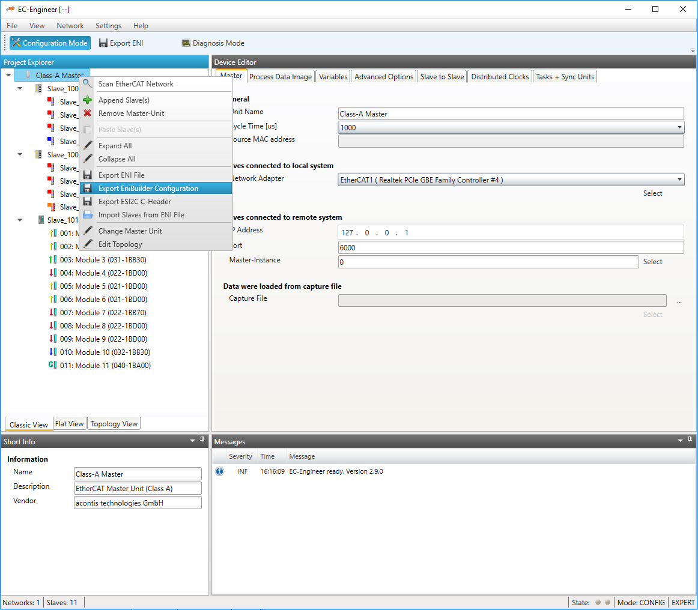Click the Diagnosis Mode toolbar icon
This screenshot has width=698, height=610.
coord(186,43)
